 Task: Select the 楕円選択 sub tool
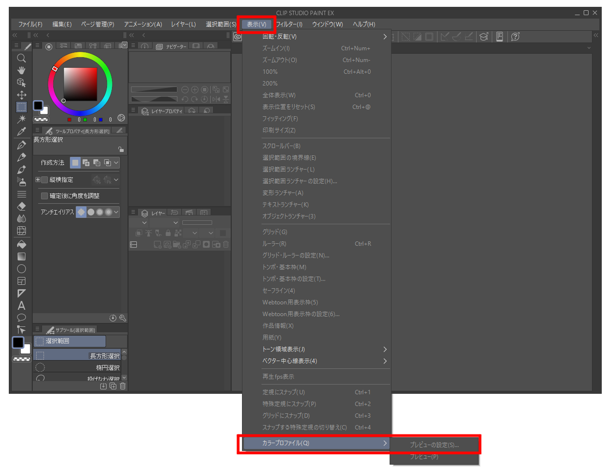77,367
